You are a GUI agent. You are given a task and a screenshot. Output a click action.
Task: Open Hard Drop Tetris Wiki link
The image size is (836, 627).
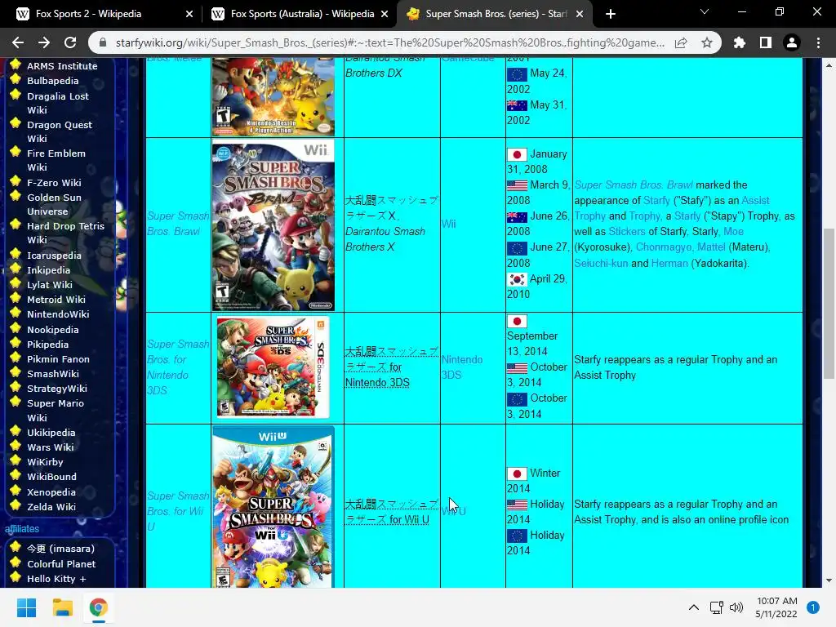tap(65, 233)
